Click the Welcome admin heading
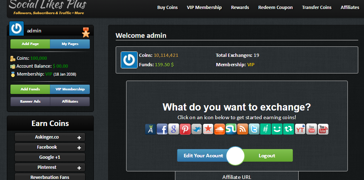Screen dimensions: 364x180 point(141,36)
